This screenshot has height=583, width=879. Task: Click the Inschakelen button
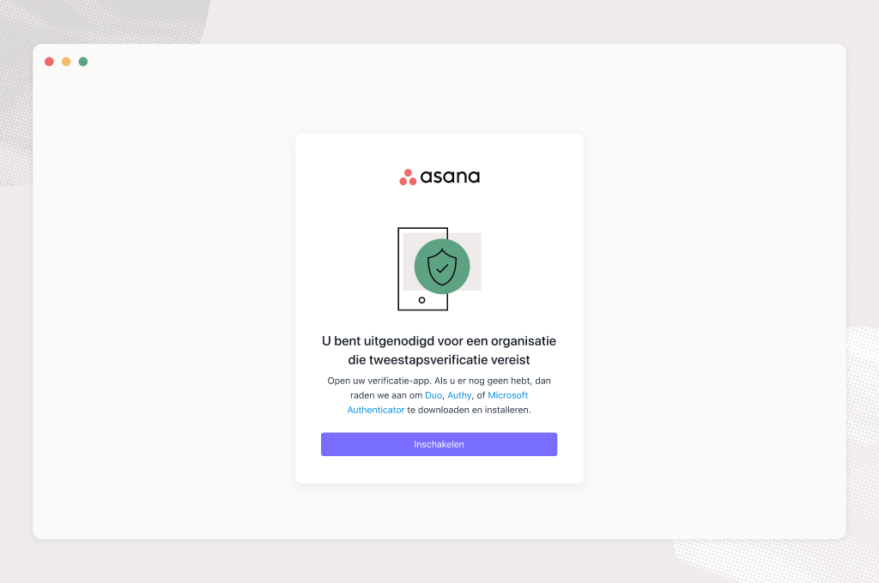439,444
